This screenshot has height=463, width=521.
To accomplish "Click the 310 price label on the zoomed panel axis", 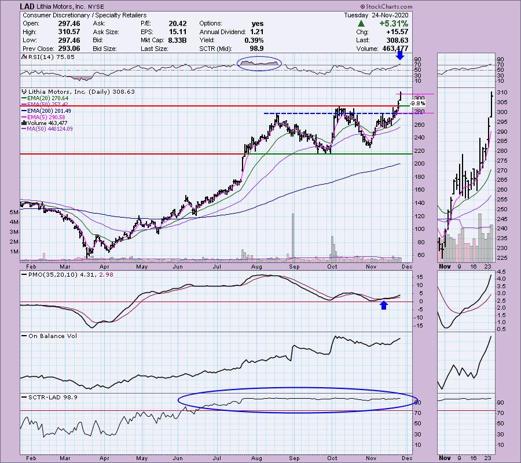I will point(502,93).
